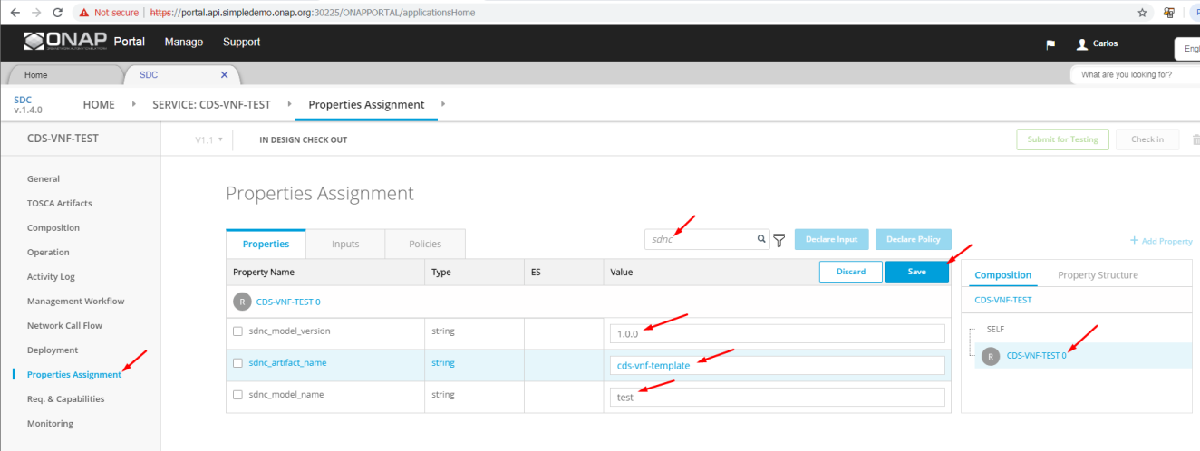Click the browser address bar URL
Viewport: 1200px width, 451px height.
pos(312,13)
